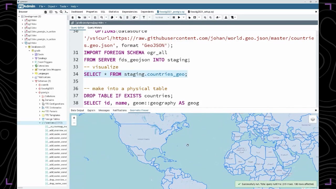
Task: Switch to the Dependencies tab
Action: coord(130,12)
